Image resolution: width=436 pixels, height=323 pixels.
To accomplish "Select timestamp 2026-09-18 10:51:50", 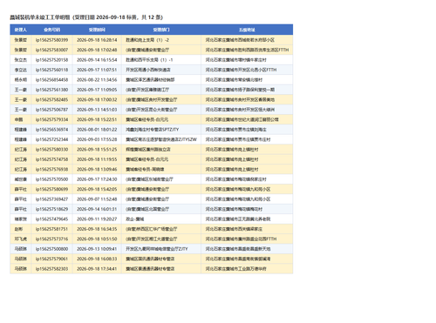I will click(97, 239).
